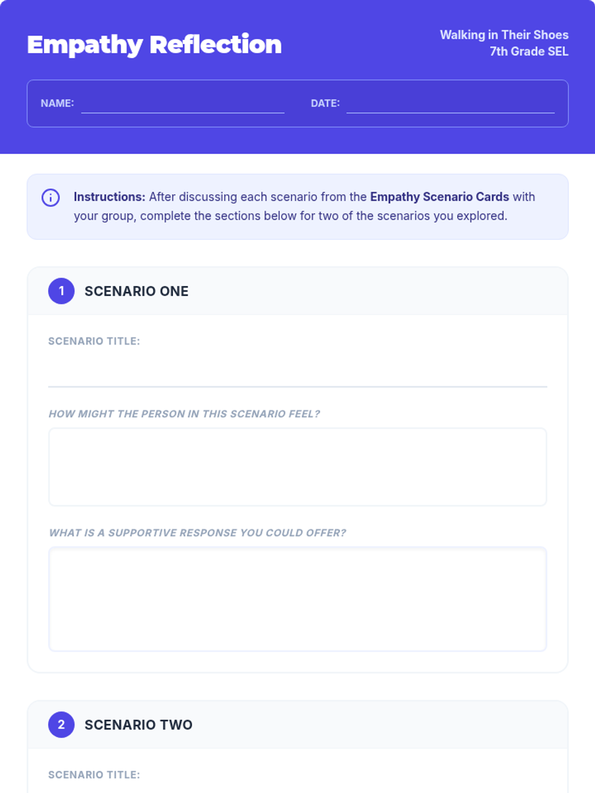Click the 'supportive response you could offer' prompt label
This screenshot has height=793, width=595.
pos(197,533)
